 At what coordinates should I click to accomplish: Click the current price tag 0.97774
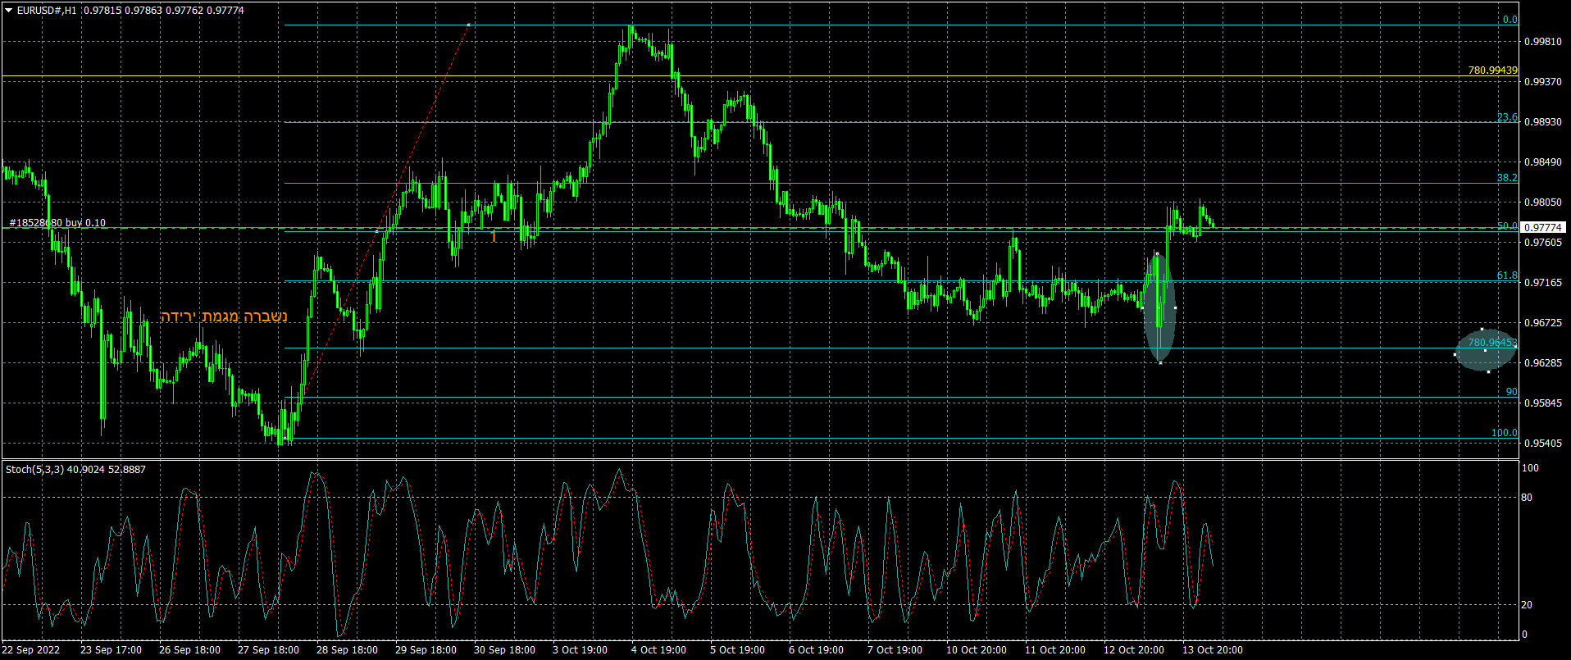pos(1543,227)
